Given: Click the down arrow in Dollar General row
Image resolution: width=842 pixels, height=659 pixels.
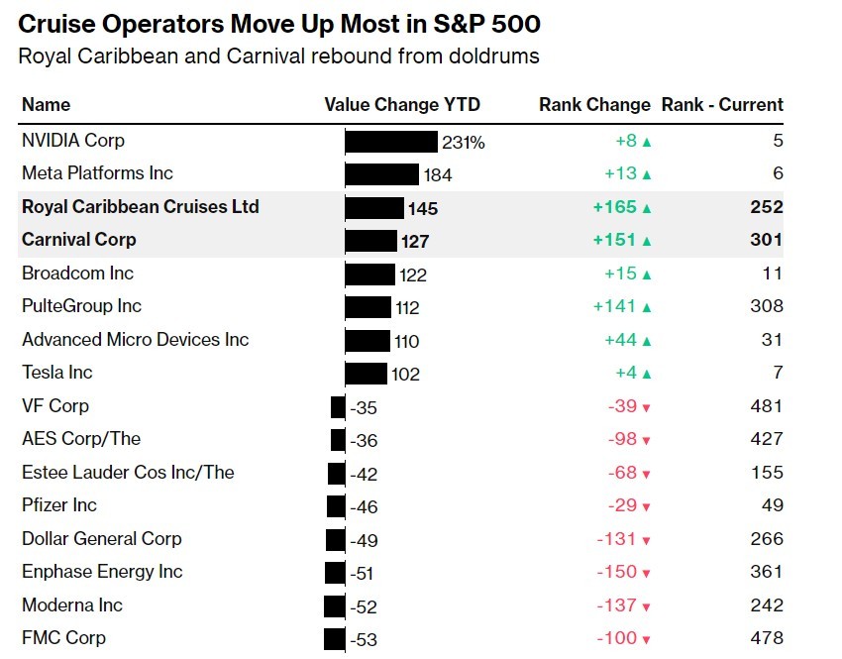Looking at the screenshot, I should 647,540.
